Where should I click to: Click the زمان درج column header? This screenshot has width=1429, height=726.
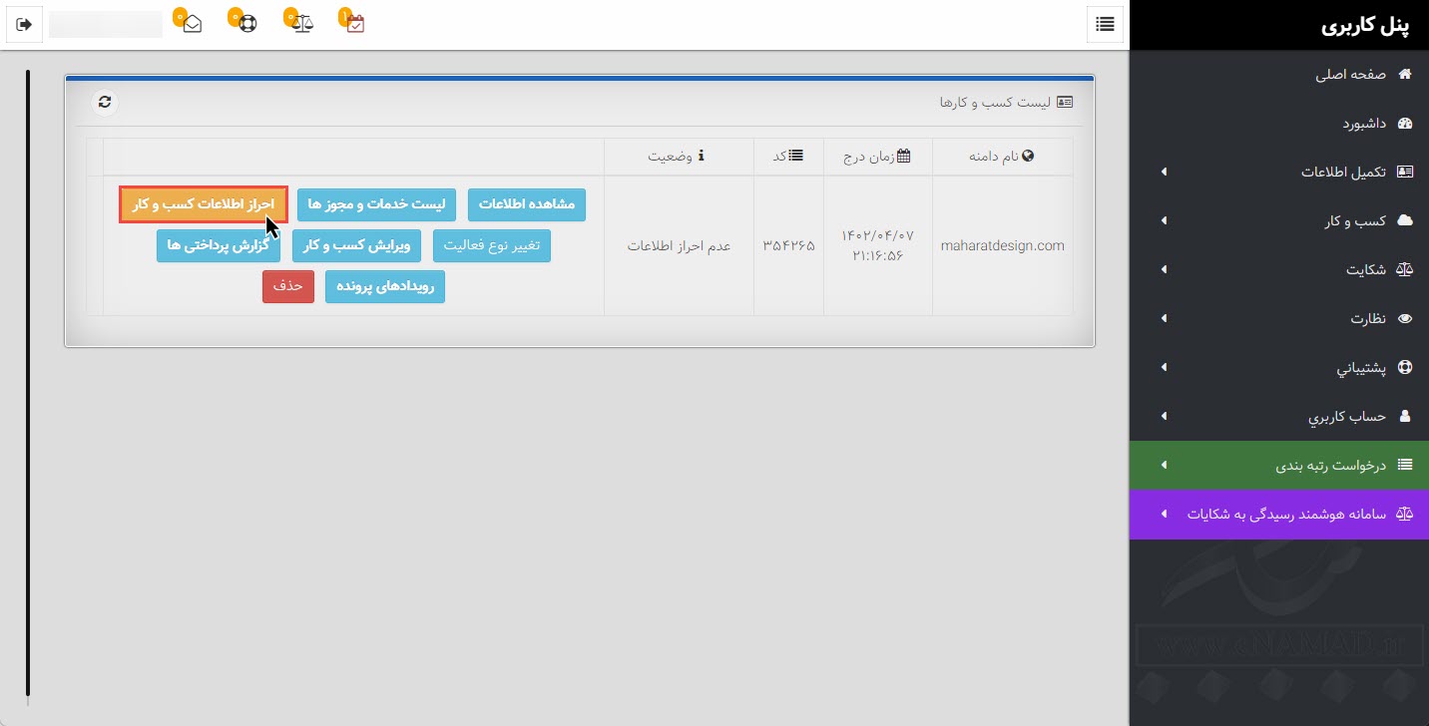click(x=877, y=157)
